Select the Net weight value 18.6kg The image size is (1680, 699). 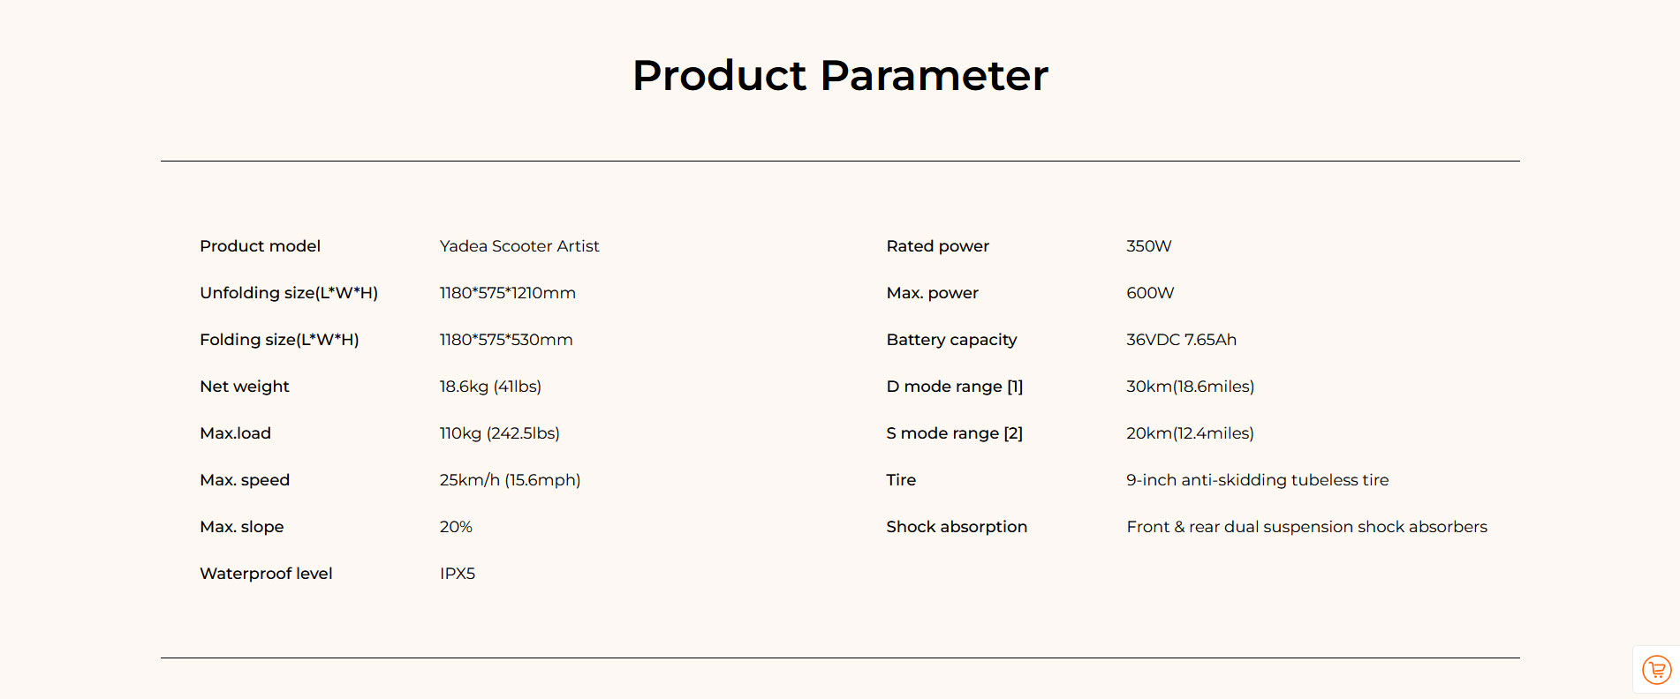click(x=490, y=387)
